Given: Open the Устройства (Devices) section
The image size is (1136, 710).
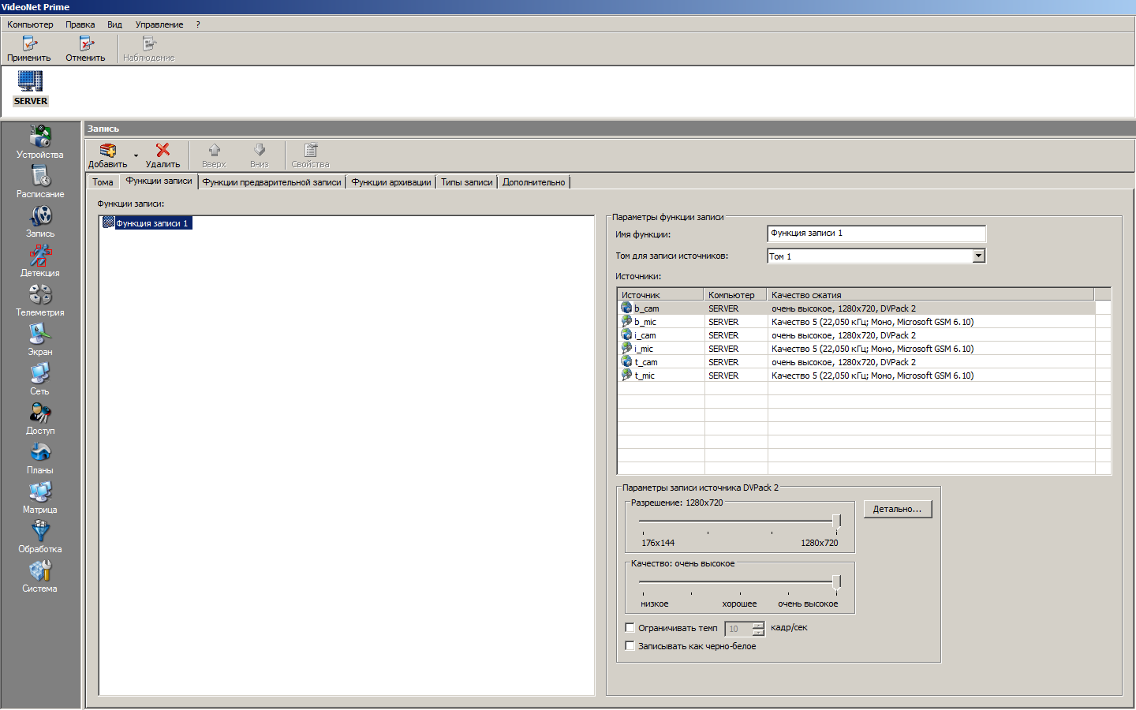Looking at the screenshot, I should pos(40,140).
